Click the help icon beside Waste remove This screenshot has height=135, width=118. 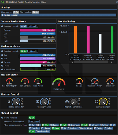[x=2, y=118]
